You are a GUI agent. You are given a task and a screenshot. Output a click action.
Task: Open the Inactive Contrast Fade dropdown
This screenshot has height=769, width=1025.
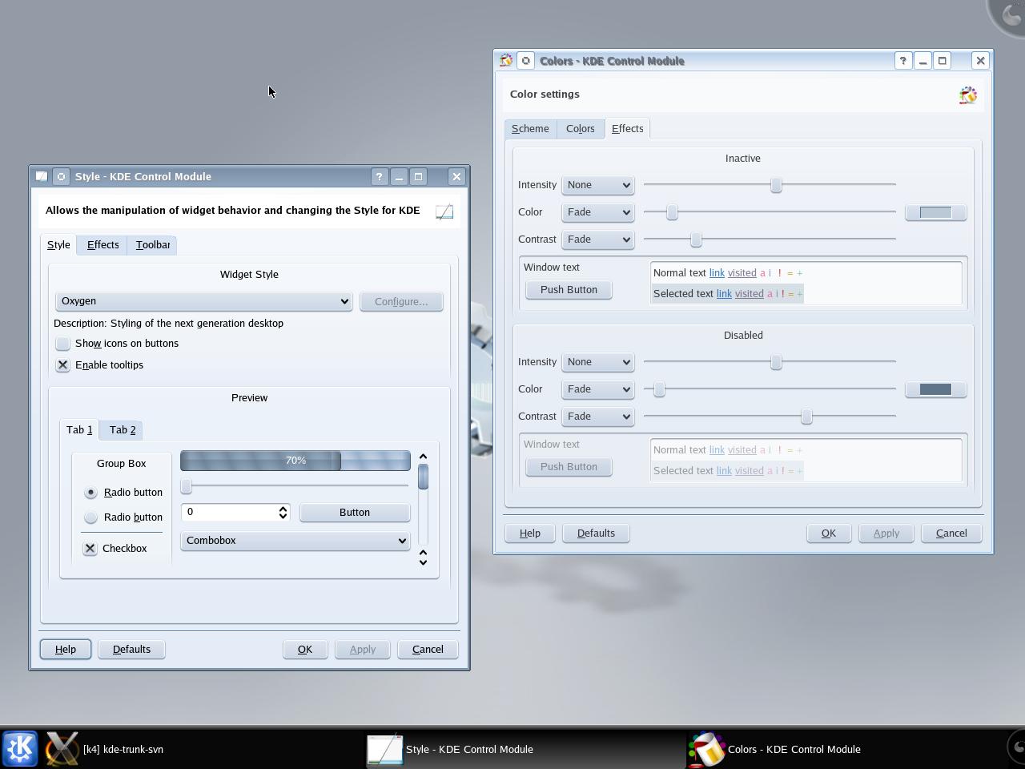[x=597, y=240]
